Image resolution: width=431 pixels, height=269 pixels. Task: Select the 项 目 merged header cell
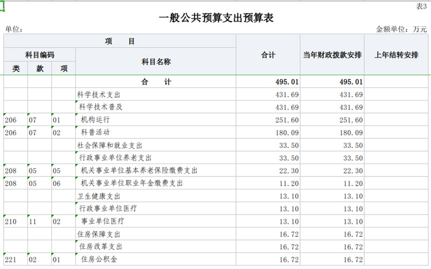120,41
